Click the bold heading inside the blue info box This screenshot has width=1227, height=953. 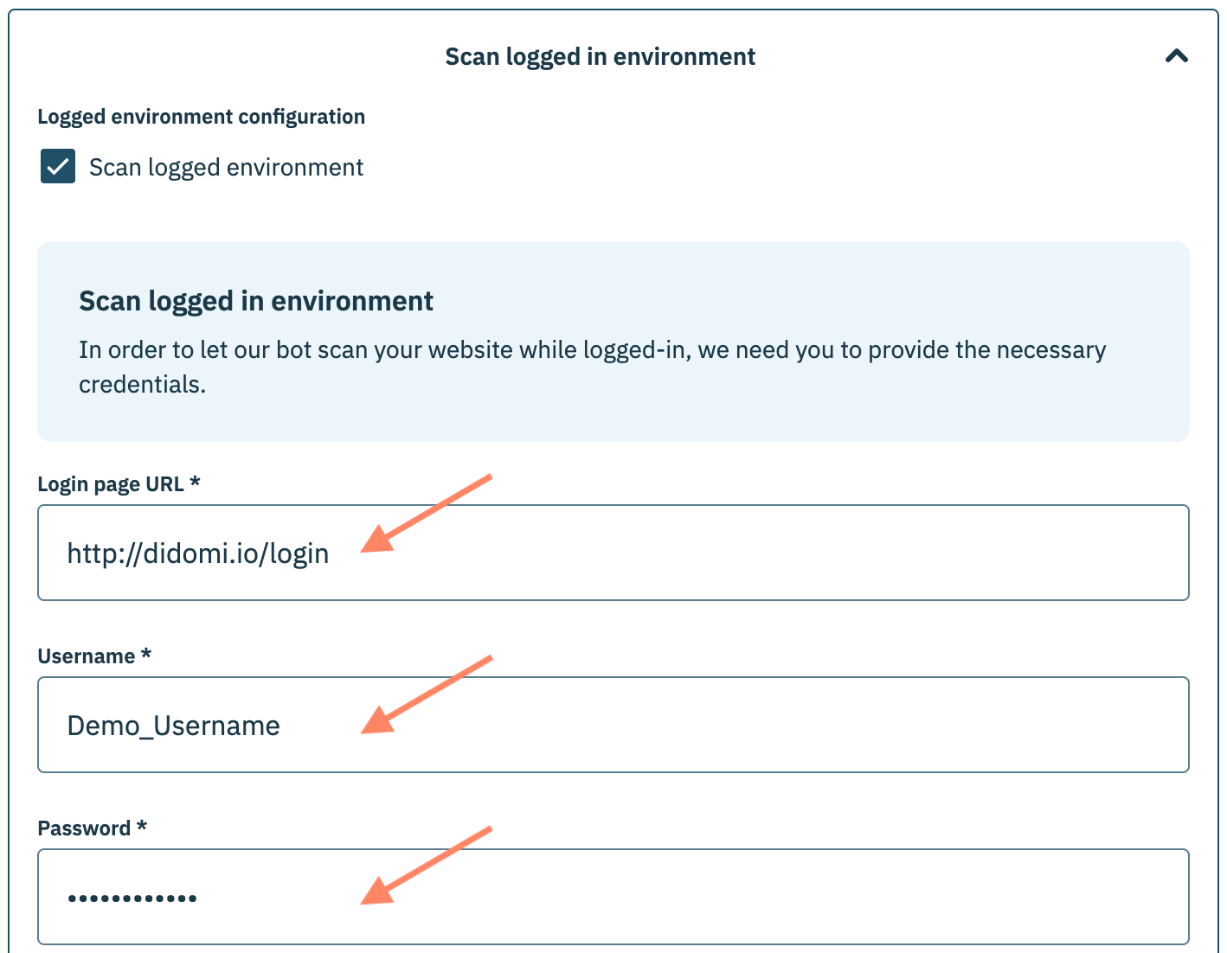(256, 301)
